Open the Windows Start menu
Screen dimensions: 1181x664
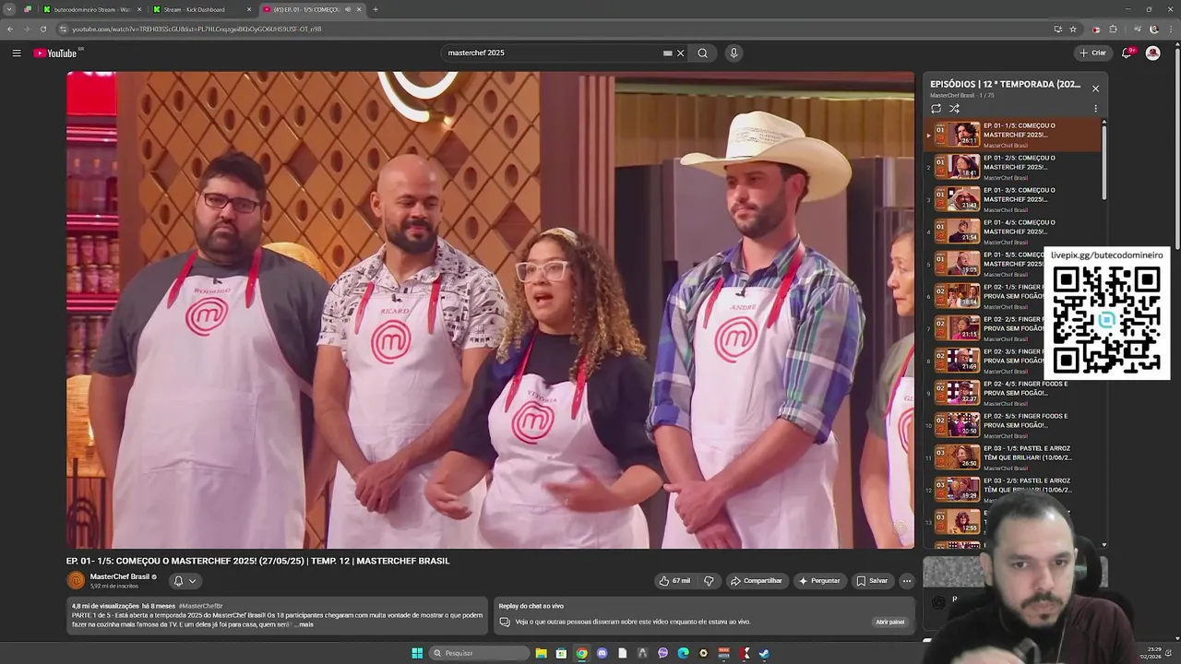tap(417, 653)
